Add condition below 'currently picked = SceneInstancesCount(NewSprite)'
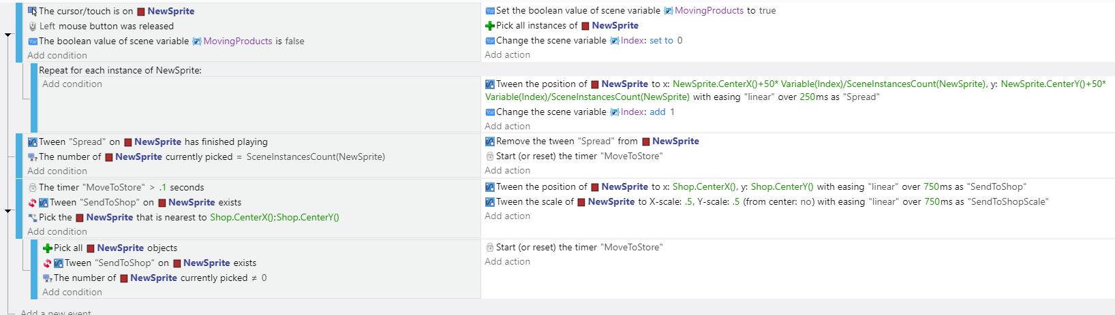1115x315 pixels. pyautogui.click(x=57, y=171)
